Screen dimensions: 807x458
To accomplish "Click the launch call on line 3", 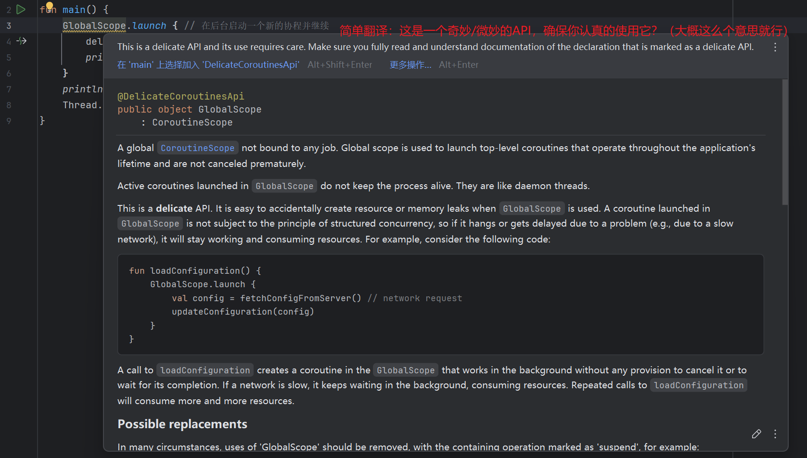I will point(149,25).
